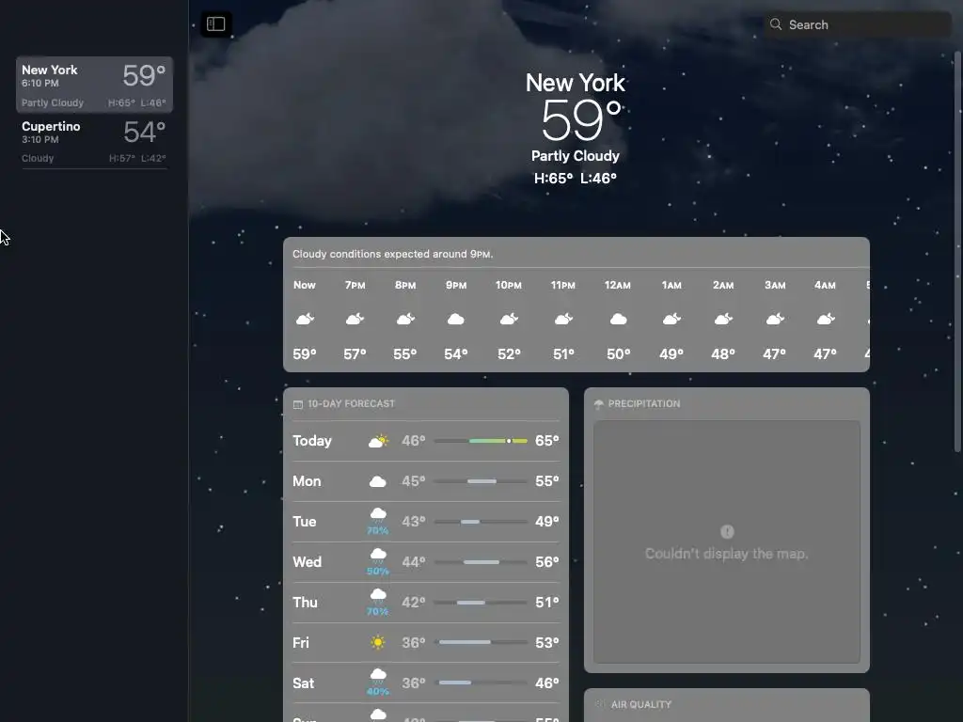Screen dimensions: 963x722
Task: Click the map error exclamation icon
Action: click(x=727, y=532)
